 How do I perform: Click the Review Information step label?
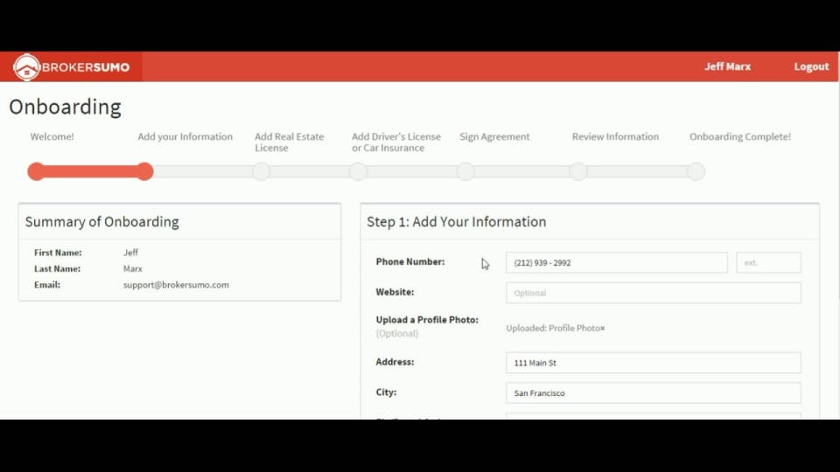[615, 136]
